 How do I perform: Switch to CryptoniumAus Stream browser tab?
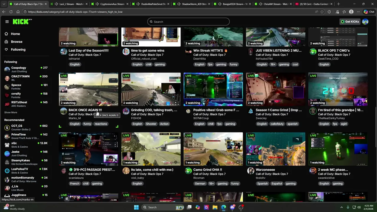tap(110, 4)
